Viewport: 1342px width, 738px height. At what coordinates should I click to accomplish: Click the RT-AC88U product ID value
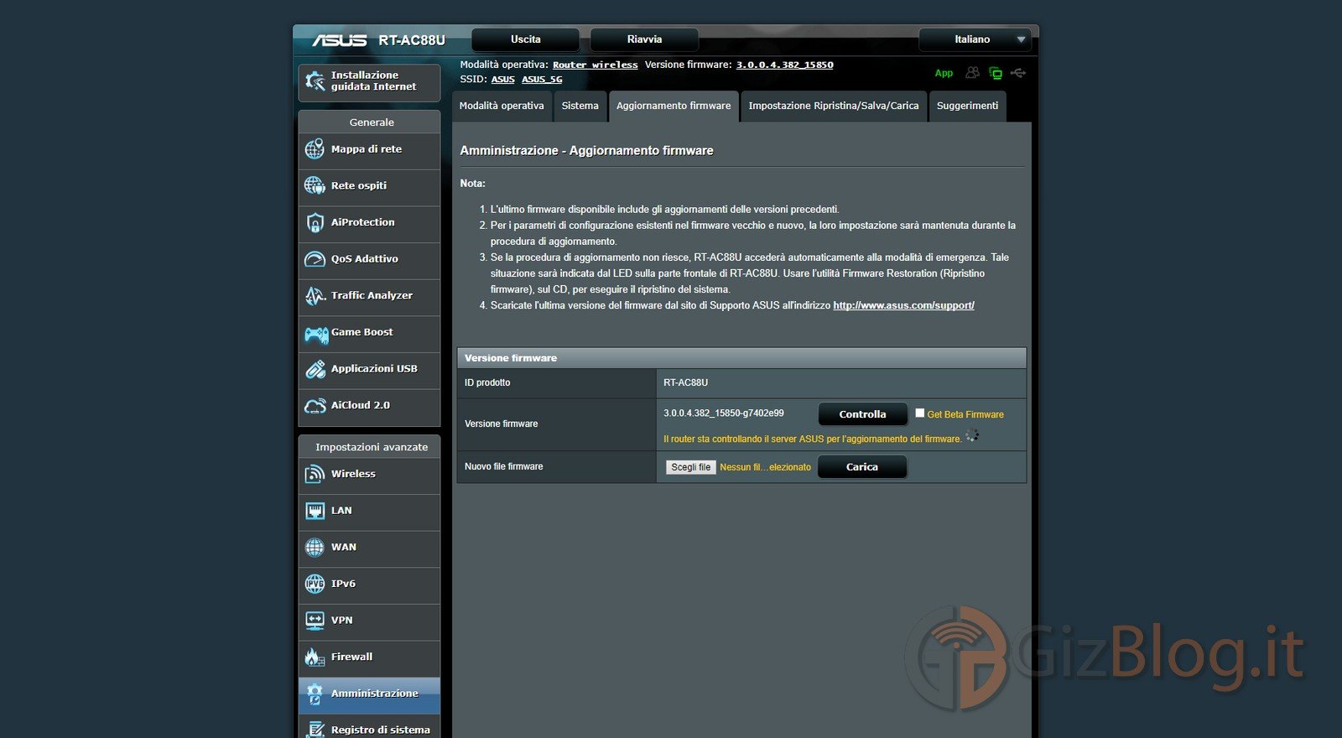pos(685,382)
